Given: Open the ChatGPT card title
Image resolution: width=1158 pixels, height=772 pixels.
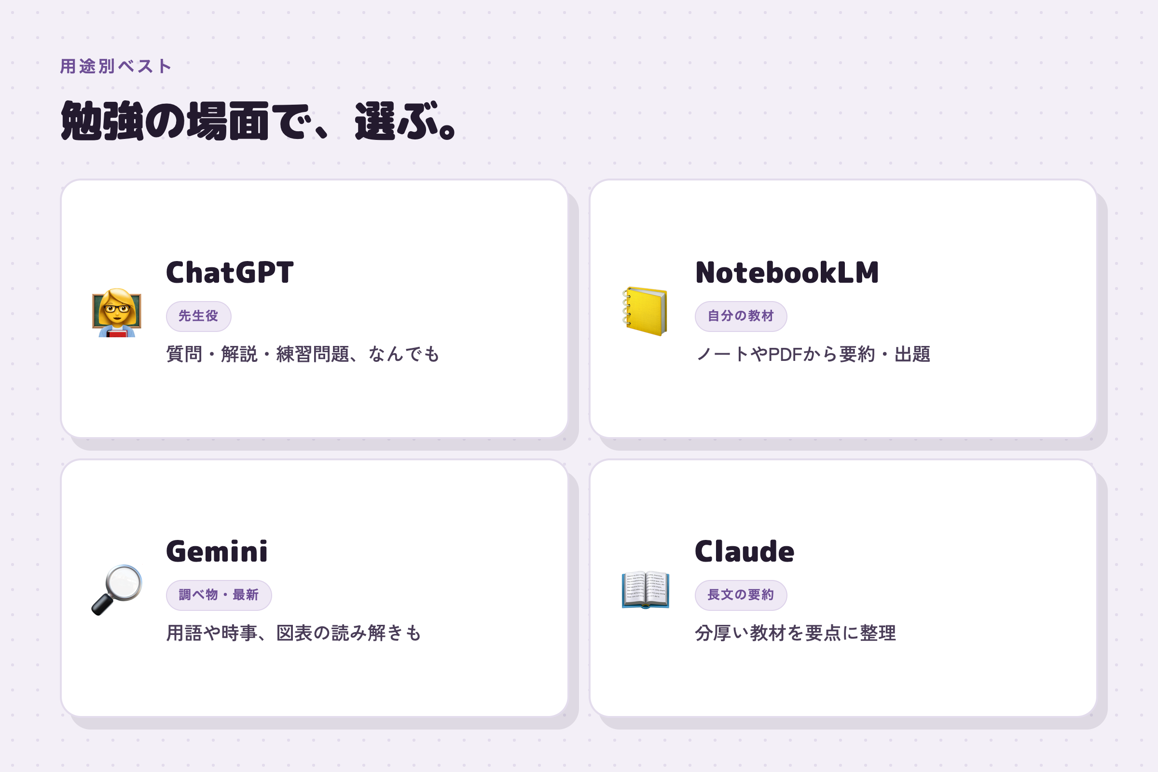Looking at the screenshot, I should 230,272.
